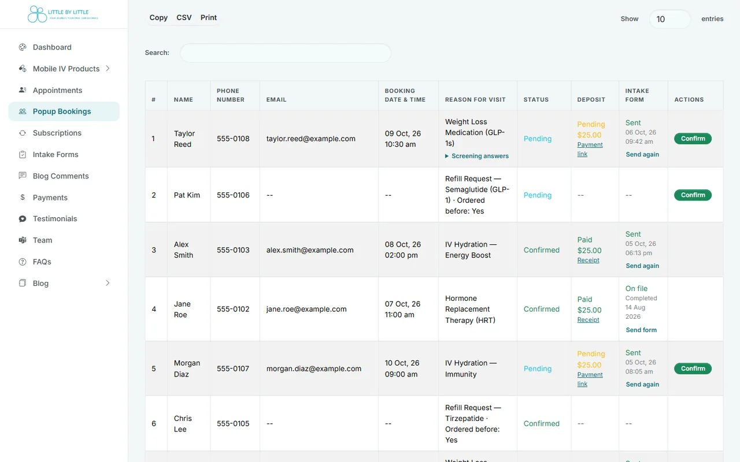The width and height of the screenshot is (740, 462).
Task: Click the Print button
Action: [x=209, y=17]
